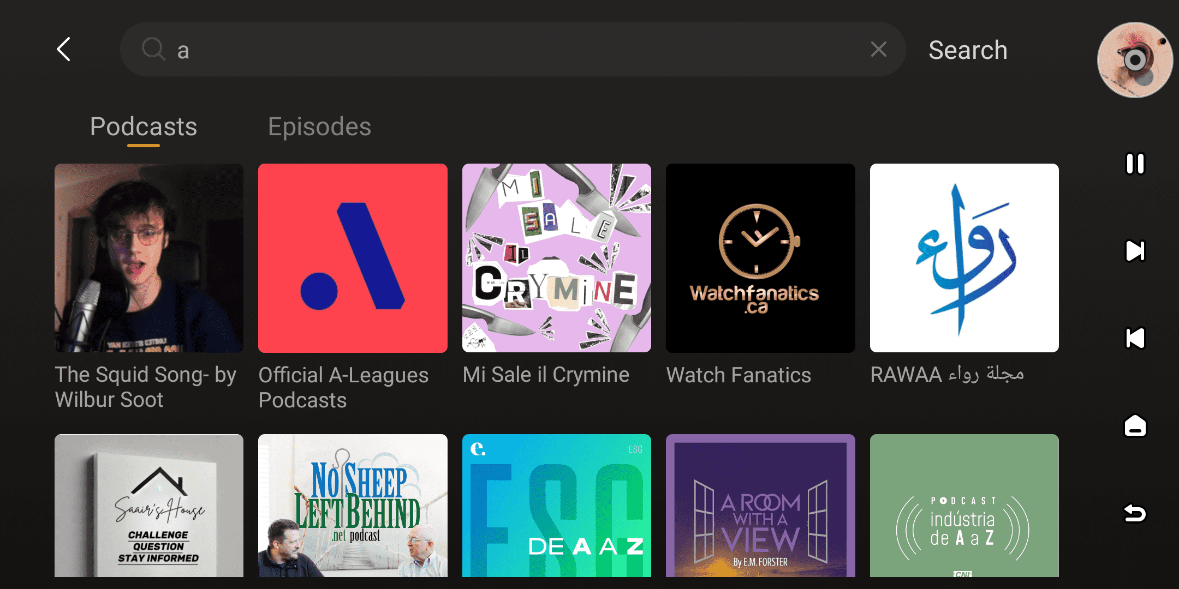This screenshot has width=1179, height=589.
Task: Clear the search text with the X icon
Action: pyautogui.click(x=878, y=49)
